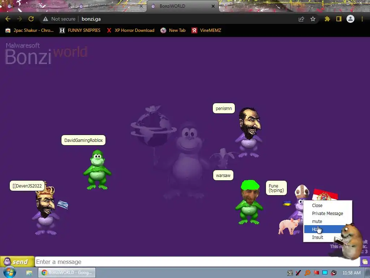Viewport: 370px width, 278px height.
Task: Open the red flag Action Center icon
Action: coord(316,273)
